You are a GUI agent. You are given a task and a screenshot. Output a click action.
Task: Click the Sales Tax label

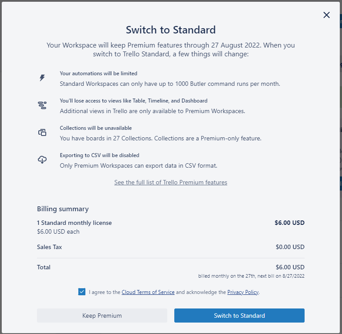(49, 247)
